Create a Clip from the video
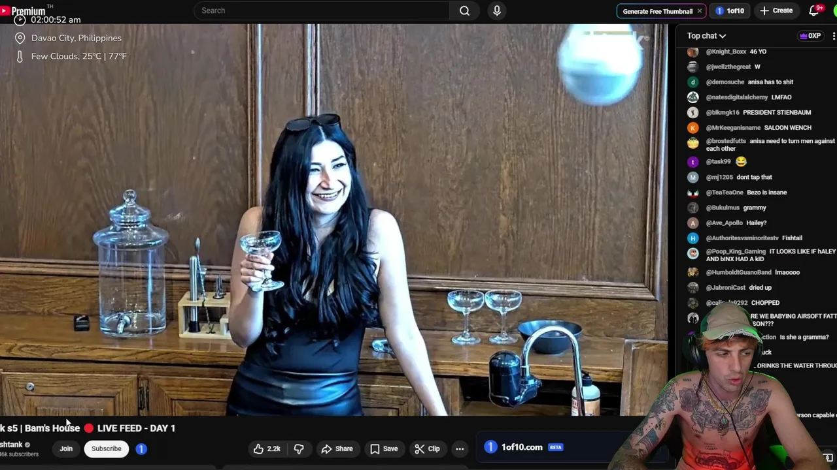 click(427, 448)
